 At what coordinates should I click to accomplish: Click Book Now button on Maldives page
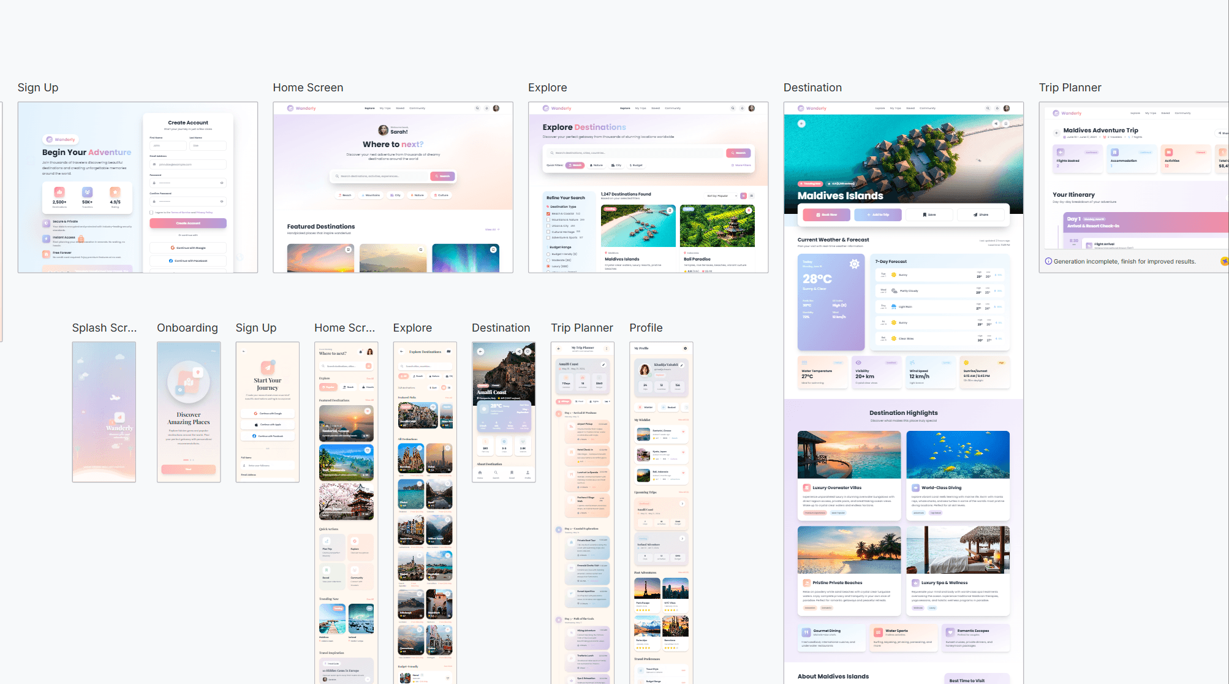[826, 215]
